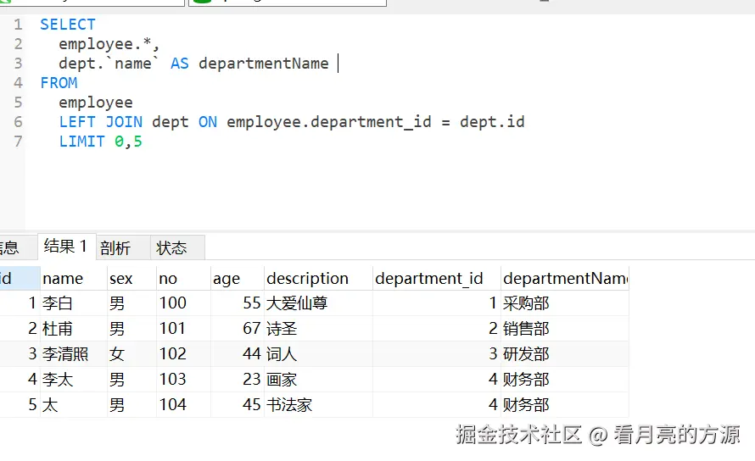Select the cell containing 李清照
Viewport: 755px width, 461px height.
point(65,353)
